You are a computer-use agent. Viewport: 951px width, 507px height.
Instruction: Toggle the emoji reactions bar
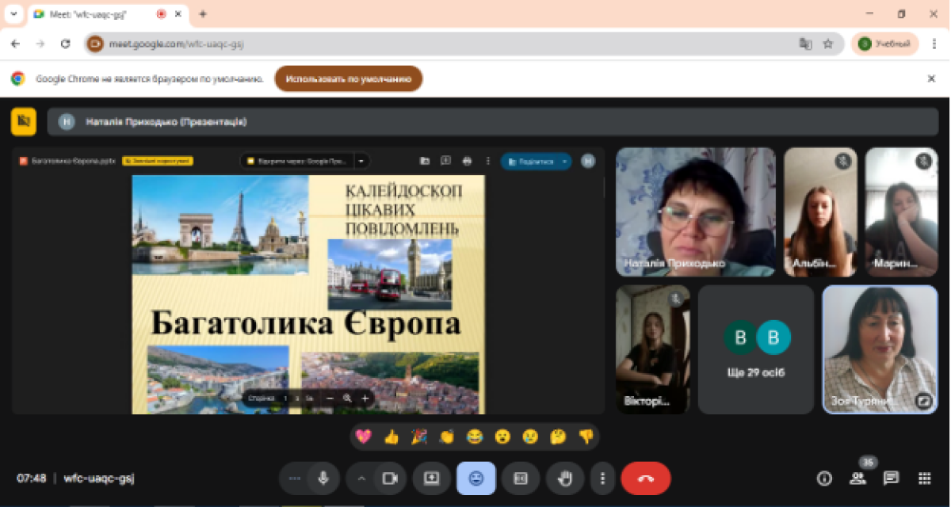475,478
